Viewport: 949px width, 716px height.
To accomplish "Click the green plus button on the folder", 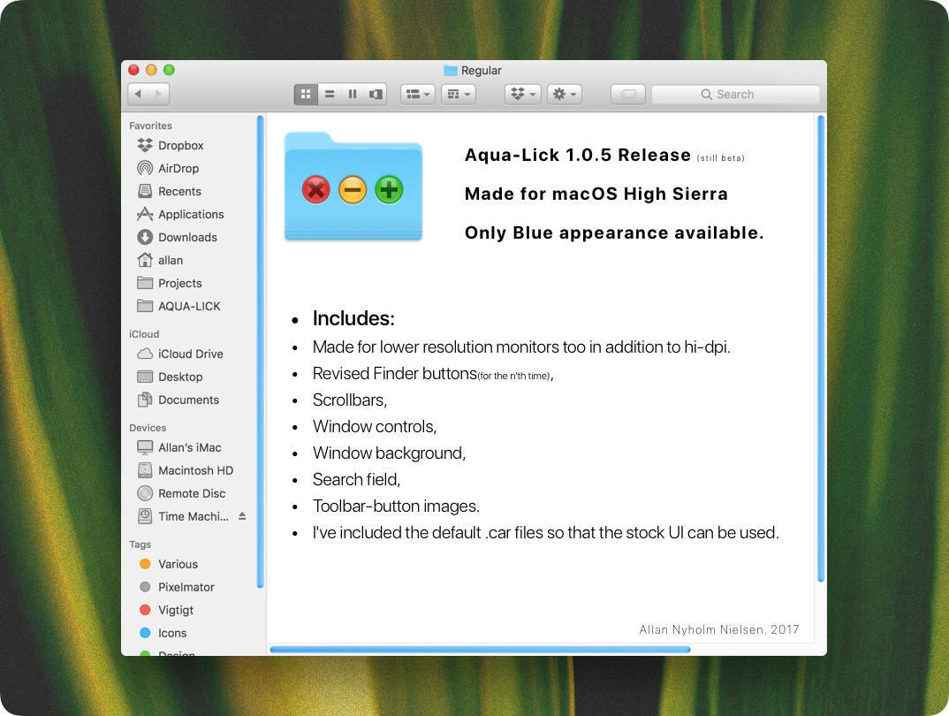I will [389, 190].
